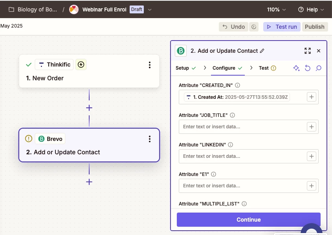Screen dimensions: 332x235
Task: Select the 2. Add or Update Contact step card
Action: (89, 145)
